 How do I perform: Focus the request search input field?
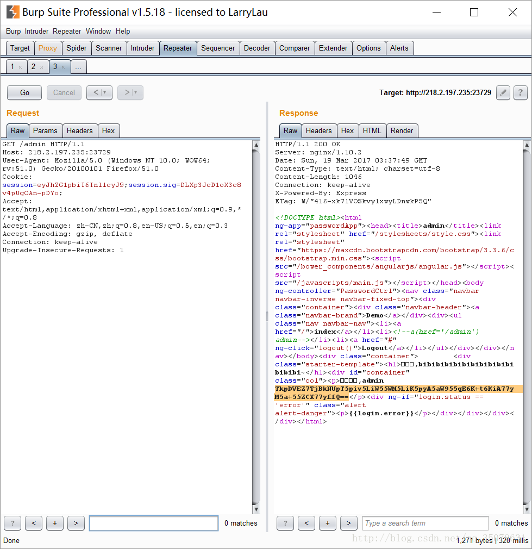pos(154,523)
